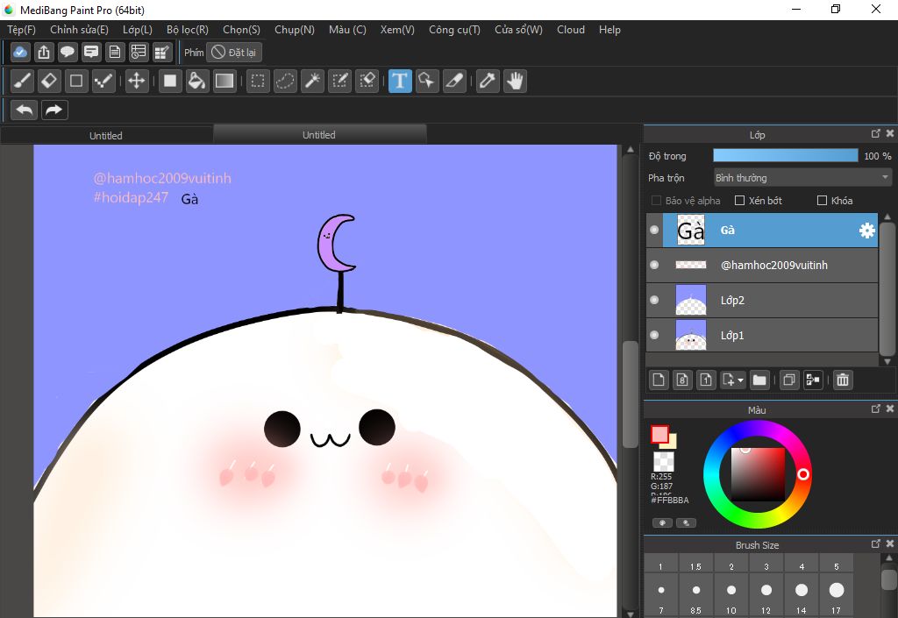Open the Xem(V) menu
Image resolution: width=898 pixels, height=618 pixels.
397,30
